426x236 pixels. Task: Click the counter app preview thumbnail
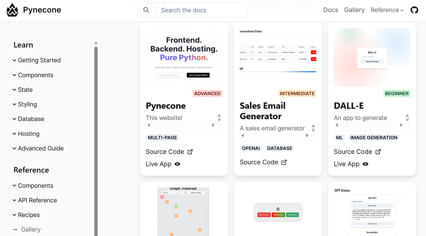[278, 212]
